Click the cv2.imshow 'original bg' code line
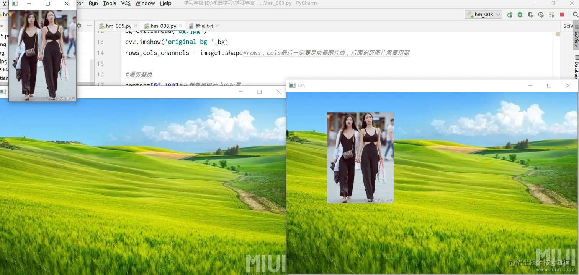Image resolution: width=579 pixels, height=275 pixels. point(177,42)
